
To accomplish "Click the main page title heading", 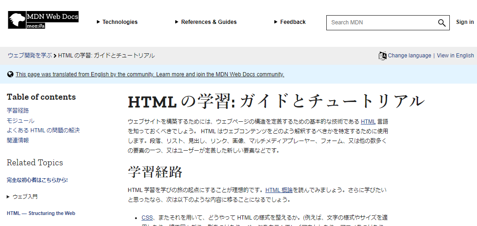I will click(x=276, y=101).
